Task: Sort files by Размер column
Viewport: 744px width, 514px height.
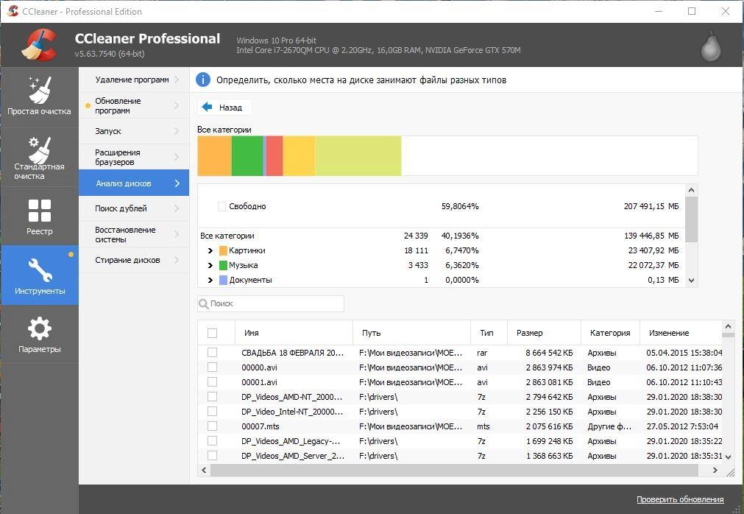Action: [544, 333]
